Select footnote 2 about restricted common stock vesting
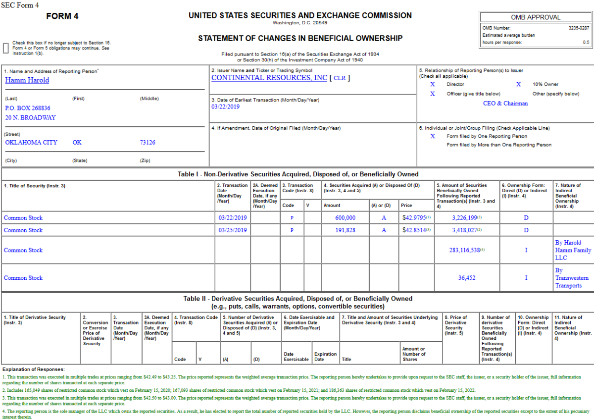Viewport: 594px width, 420px height. pyautogui.click(x=238, y=390)
